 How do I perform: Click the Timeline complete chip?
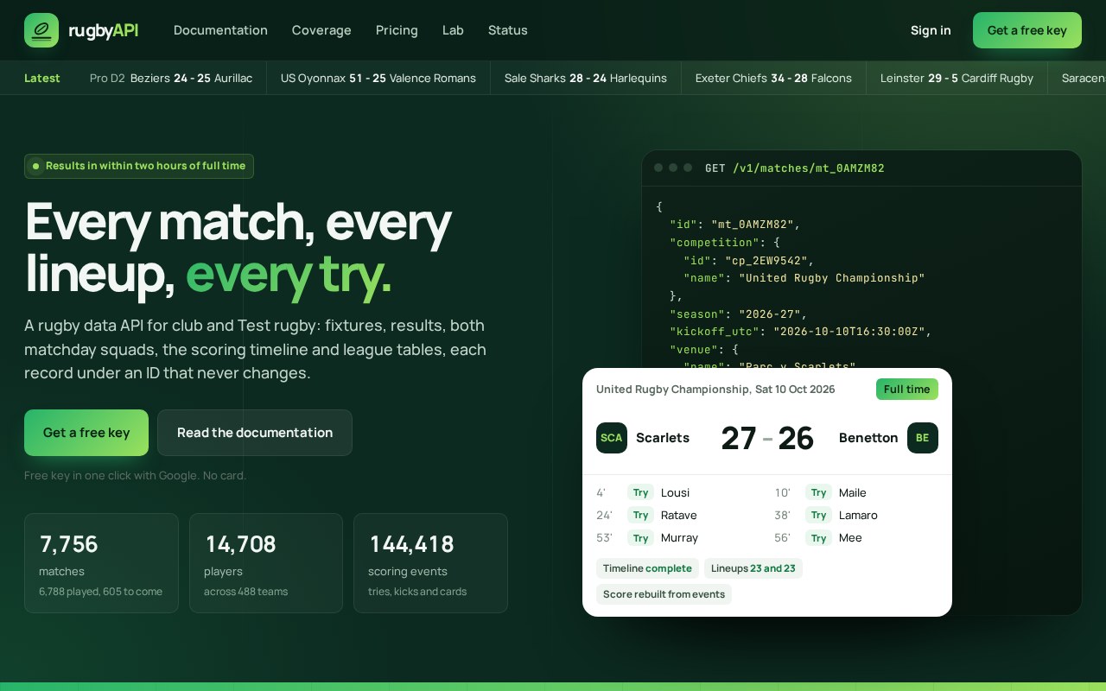(x=647, y=568)
